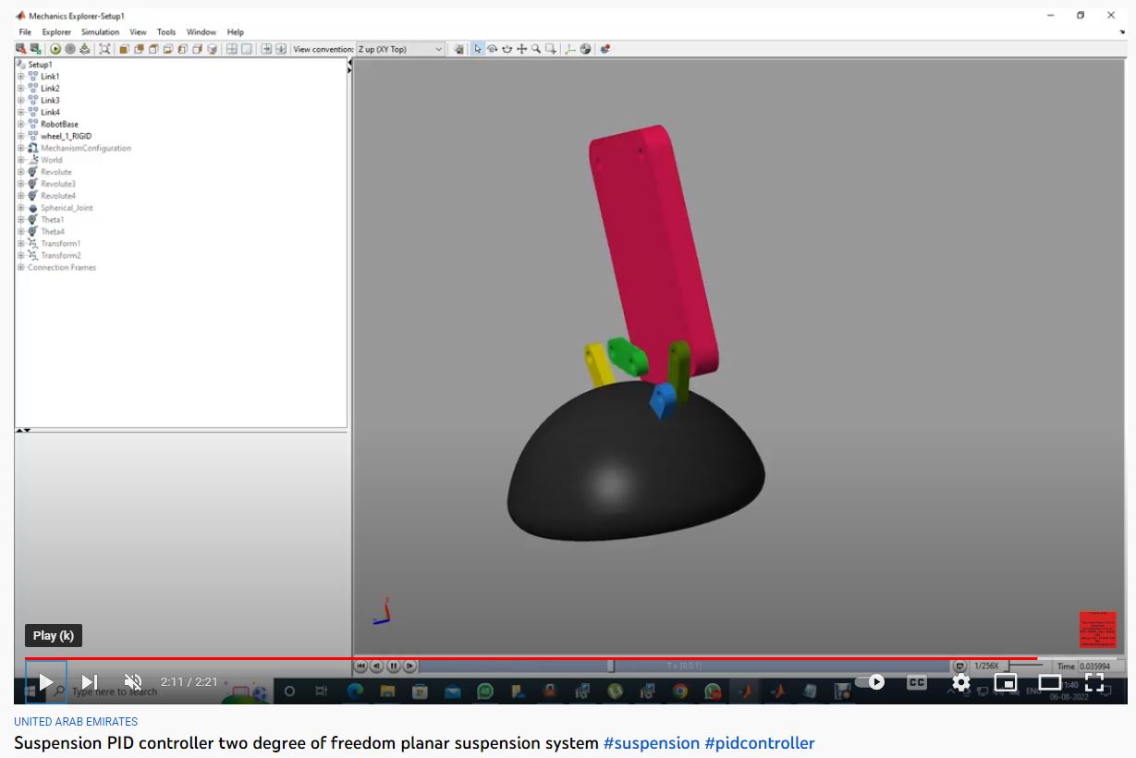Open the Explorer menu
Screen dimensions: 1136x758
tap(56, 32)
